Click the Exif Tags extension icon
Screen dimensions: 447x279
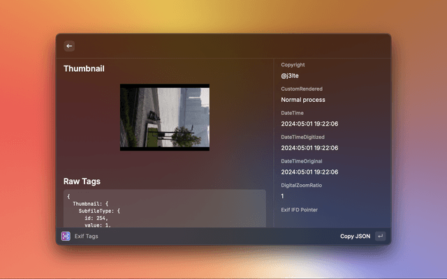click(66, 236)
